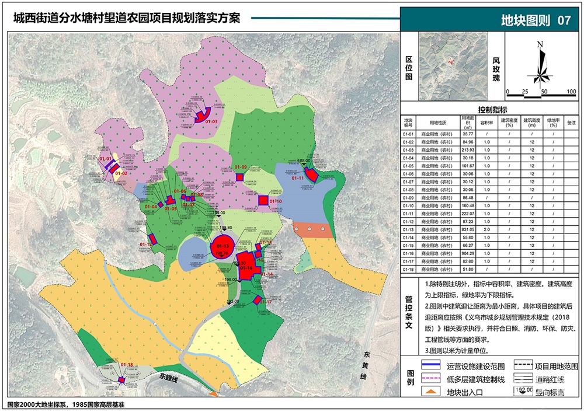Click table row for parcel 01-13
The height and width of the screenshot is (412, 584).
pos(489,229)
